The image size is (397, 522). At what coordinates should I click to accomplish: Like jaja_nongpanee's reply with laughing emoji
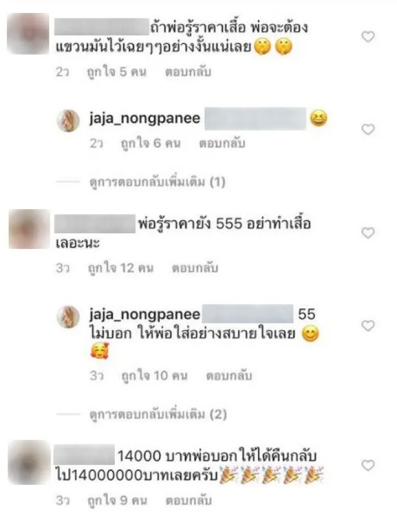(x=368, y=129)
